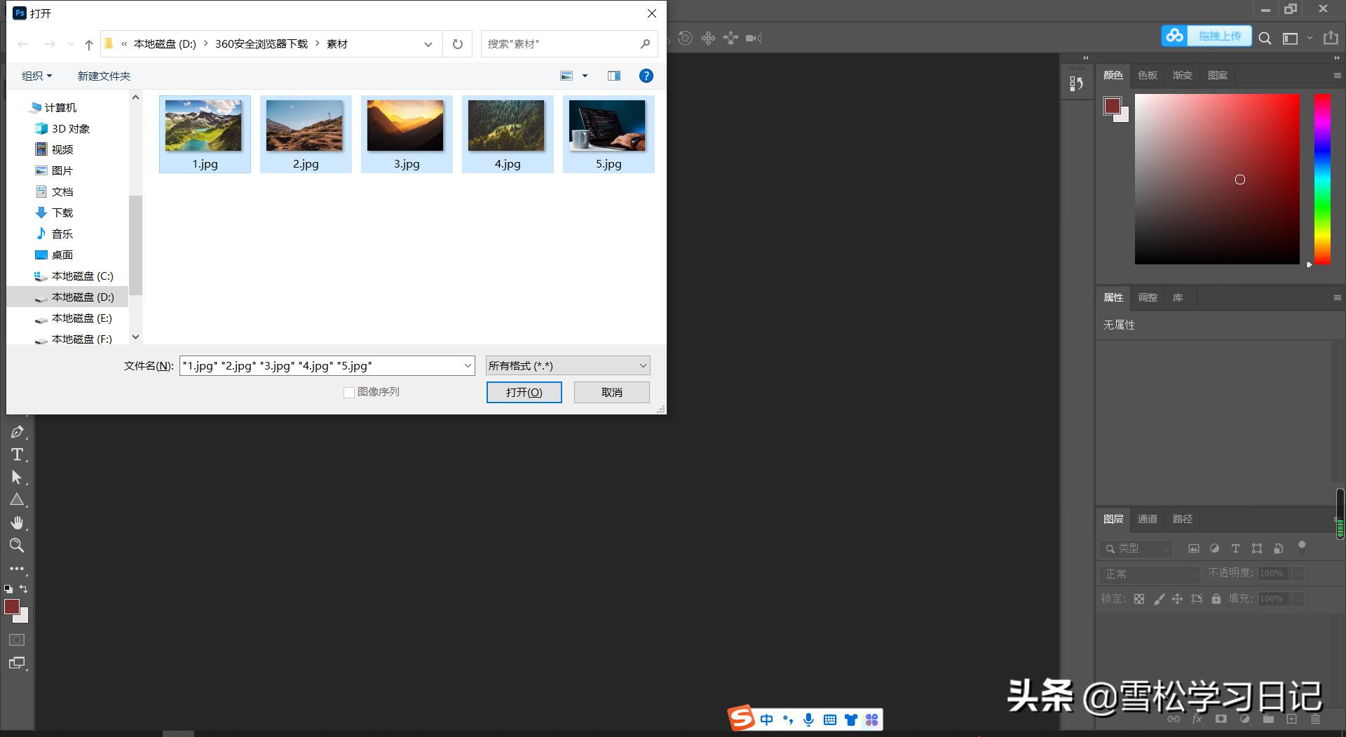This screenshot has width=1346, height=737.
Task: Toggle the lock transparent pixels option
Action: pyautogui.click(x=1139, y=599)
